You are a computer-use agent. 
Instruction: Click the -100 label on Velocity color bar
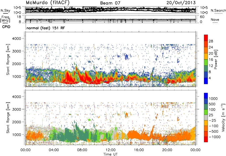tap(213, 126)
